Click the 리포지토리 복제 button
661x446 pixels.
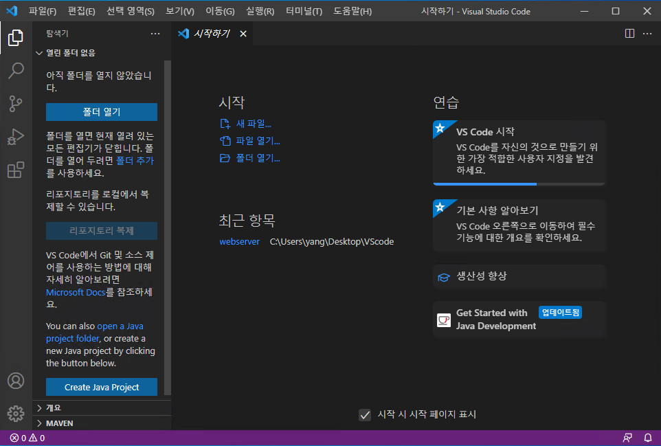pos(102,231)
